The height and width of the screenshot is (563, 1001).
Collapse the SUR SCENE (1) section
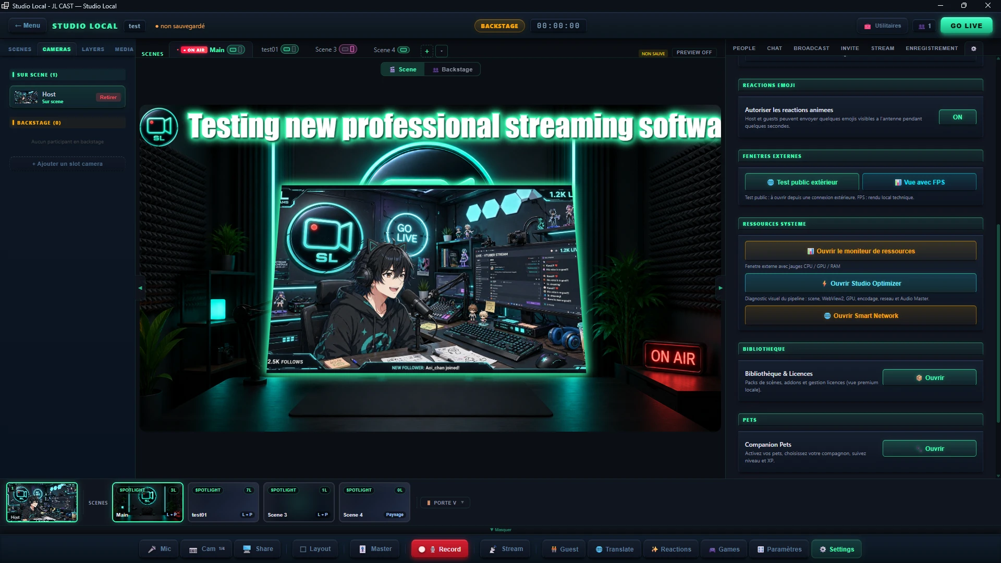68,75
